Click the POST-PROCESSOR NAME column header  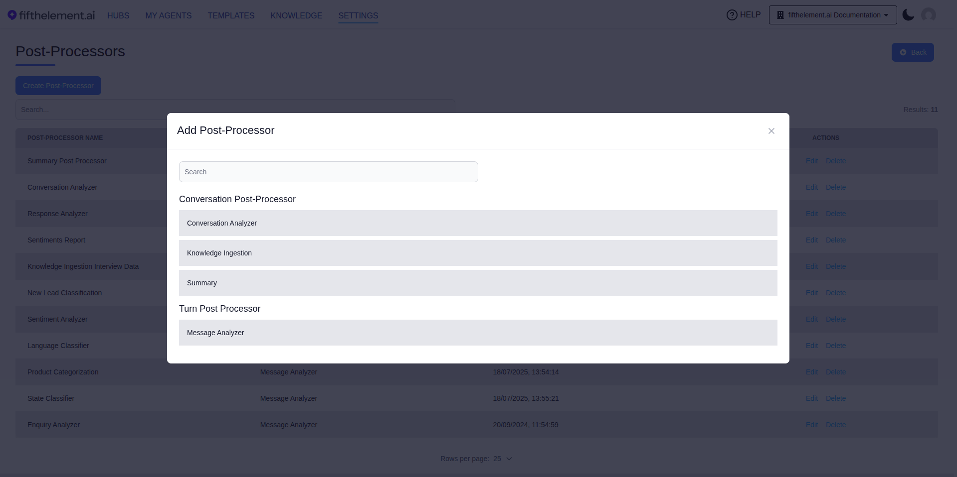point(65,138)
